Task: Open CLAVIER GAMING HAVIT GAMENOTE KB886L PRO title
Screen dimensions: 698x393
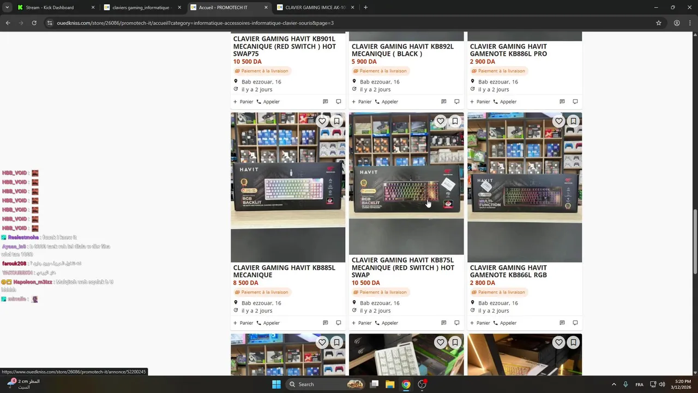Action: (x=508, y=50)
